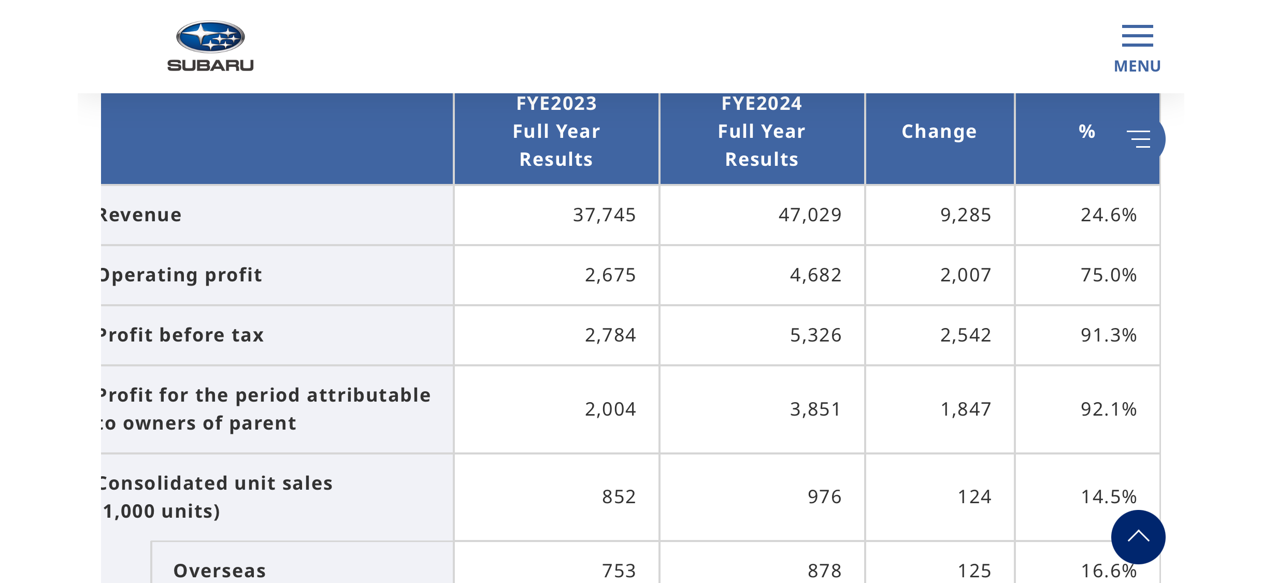The height and width of the screenshot is (583, 1262).
Task: Click the Overseas sub-row label
Action: [x=220, y=571]
